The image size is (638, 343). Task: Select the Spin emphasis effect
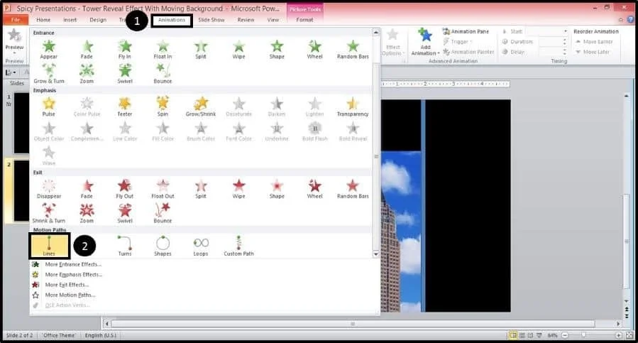[163, 107]
